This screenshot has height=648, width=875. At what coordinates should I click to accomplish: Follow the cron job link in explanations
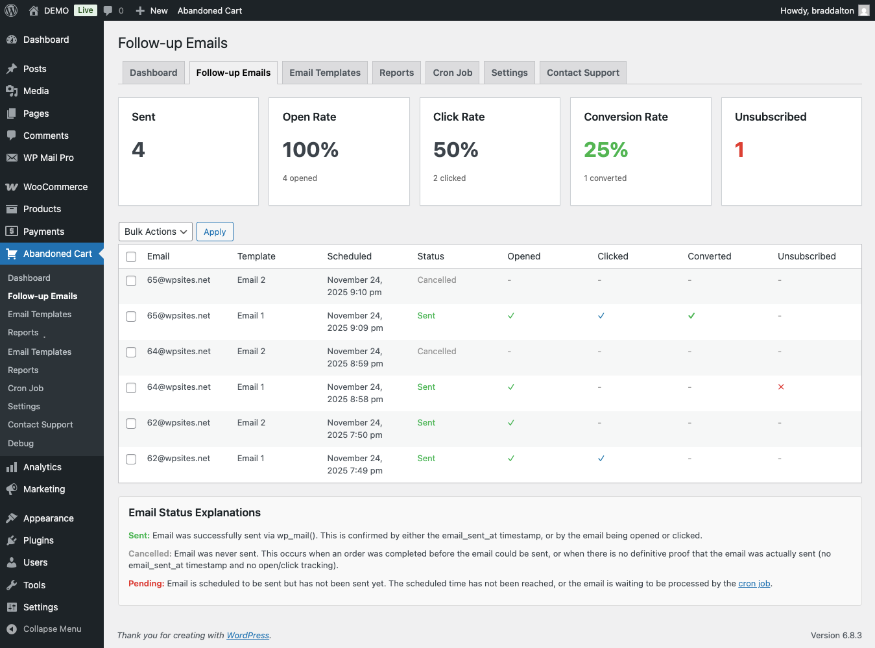point(754,584)
